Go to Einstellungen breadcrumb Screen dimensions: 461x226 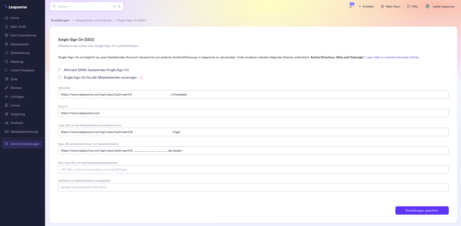pos(60,20)
